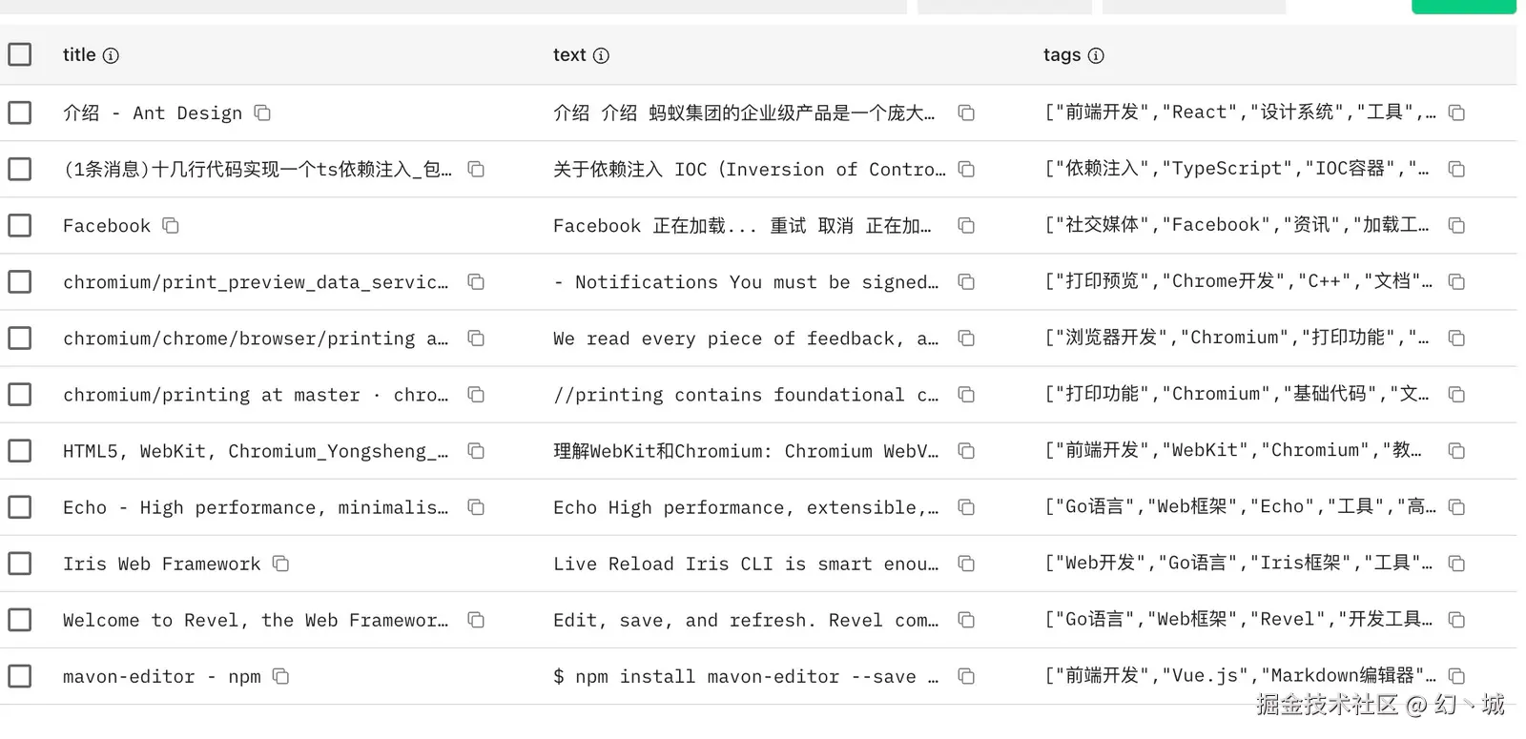Select the Iris Web Framework row

click(x=19, y=563)
